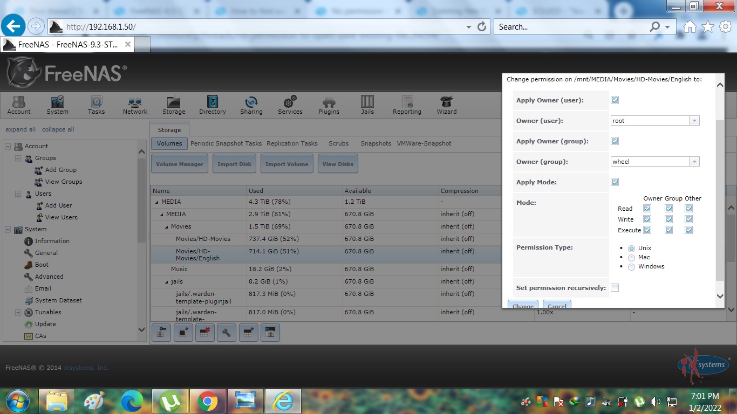The height and width of the screenshot is (414, 737).
Task: Toggle the Other Execute permission checkbox
Action: (x=688, y=230)
